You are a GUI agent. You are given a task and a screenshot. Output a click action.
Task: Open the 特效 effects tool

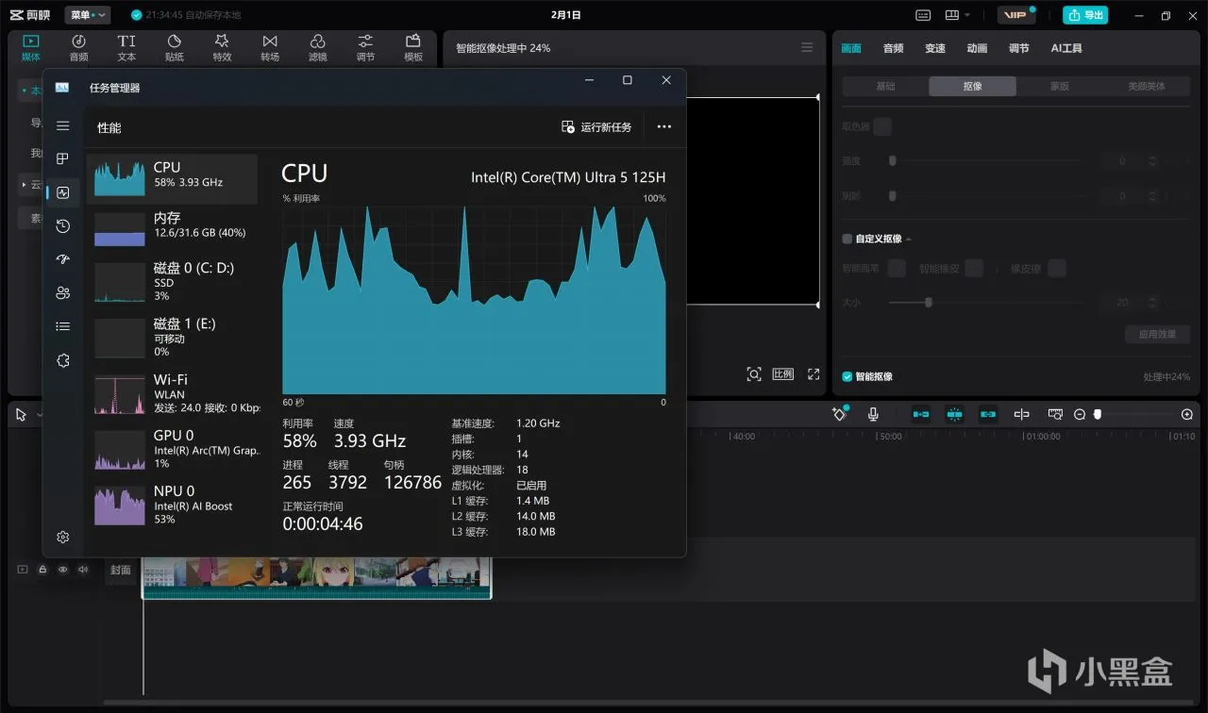222,48
